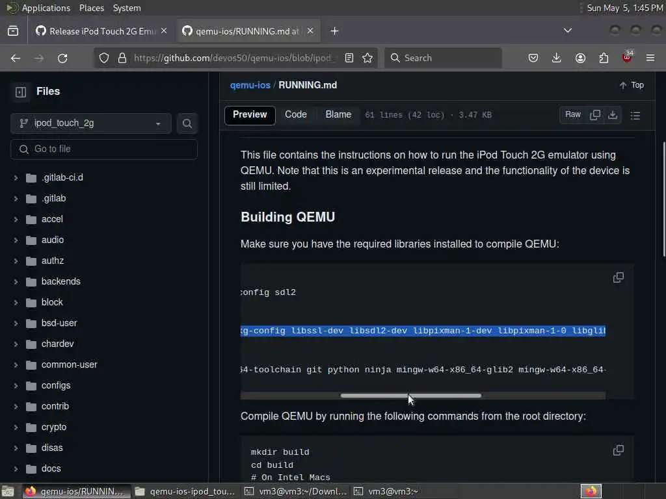
Task: Expand the .gitlab-ci.d folder
Action: tap(16, 178)
